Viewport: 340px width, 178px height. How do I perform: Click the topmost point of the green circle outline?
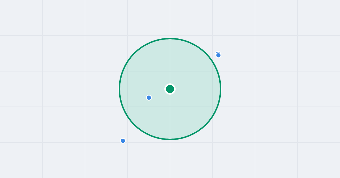170,38
